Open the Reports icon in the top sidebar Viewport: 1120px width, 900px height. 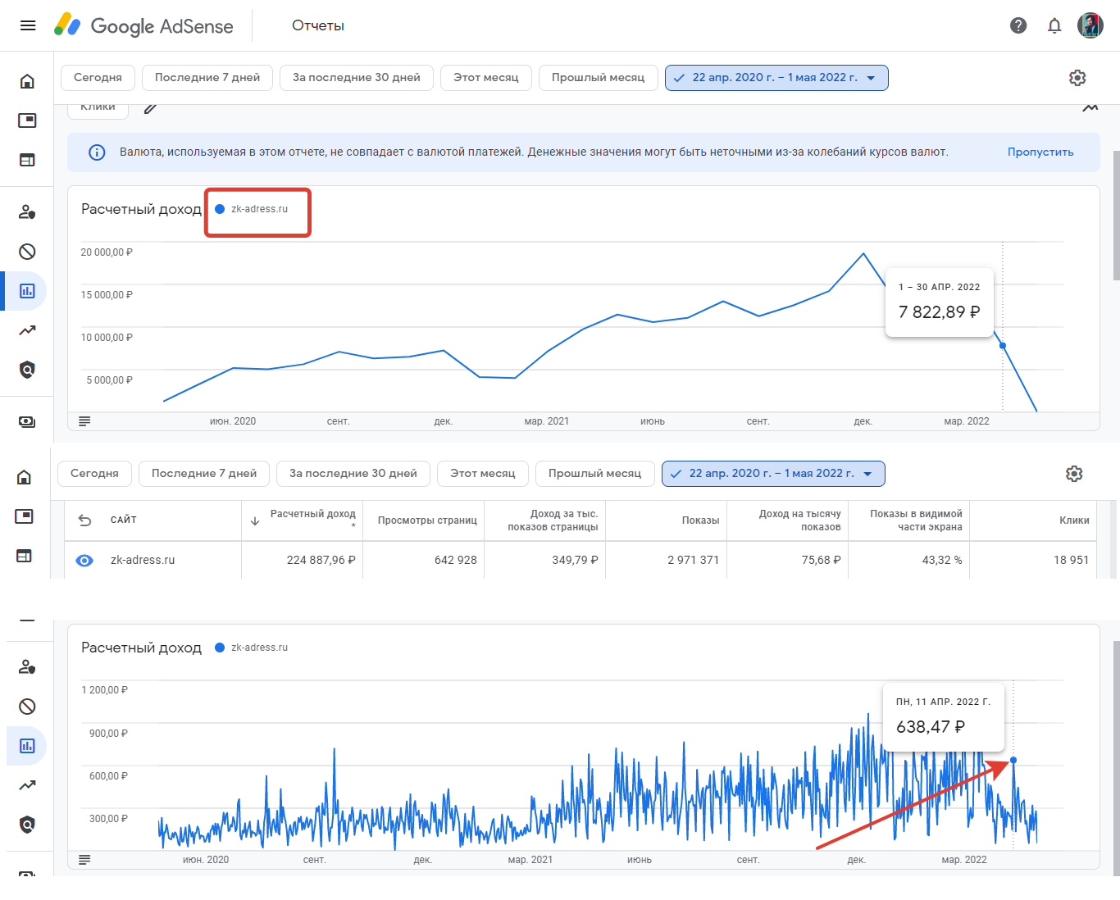[x=27, y=291]
